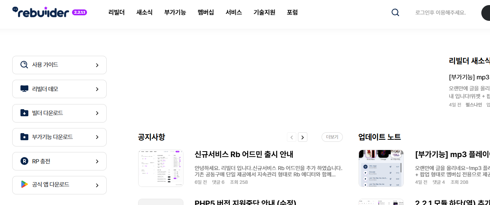The width and height of the screenshot is (490, 205).
Task: Click the Rb 어드민 notice thumbnail
Action: (161, 168)
